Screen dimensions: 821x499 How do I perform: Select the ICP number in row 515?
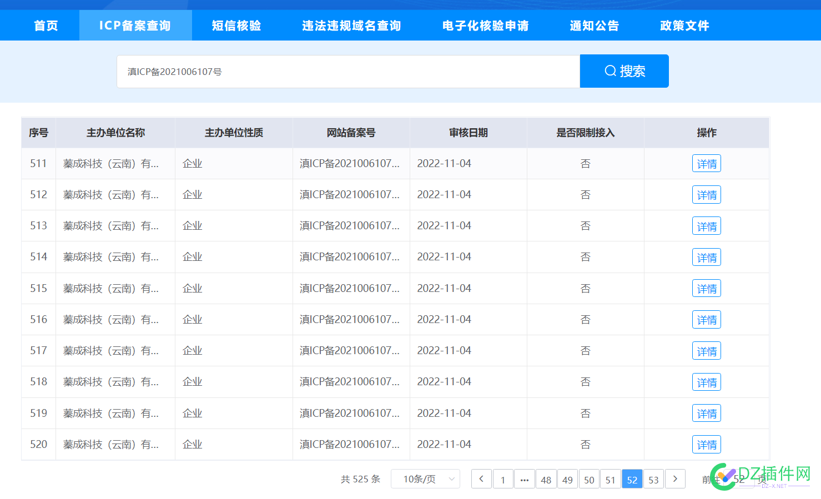[x=350, y=289]
